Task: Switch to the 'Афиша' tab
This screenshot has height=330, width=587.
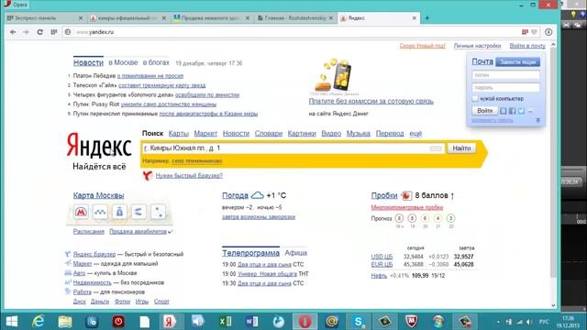Action: [295, 253]
